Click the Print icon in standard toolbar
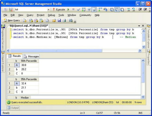 [x=64, y=21]
